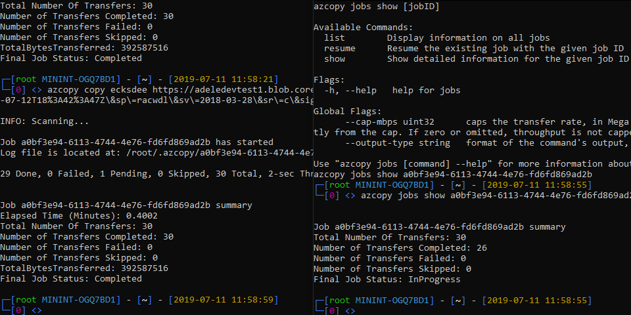Click the 'azcopy jobs show' command after the '<>' prompt
Viewport: 631px width, 315px height.
[496, 196]
